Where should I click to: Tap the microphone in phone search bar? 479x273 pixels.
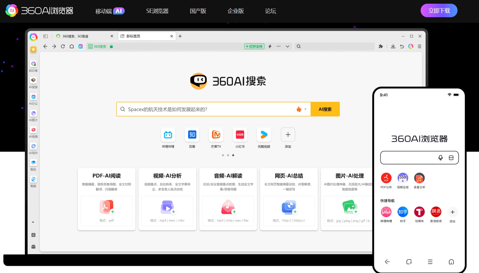pyautogui.click(x=440, y=158)
